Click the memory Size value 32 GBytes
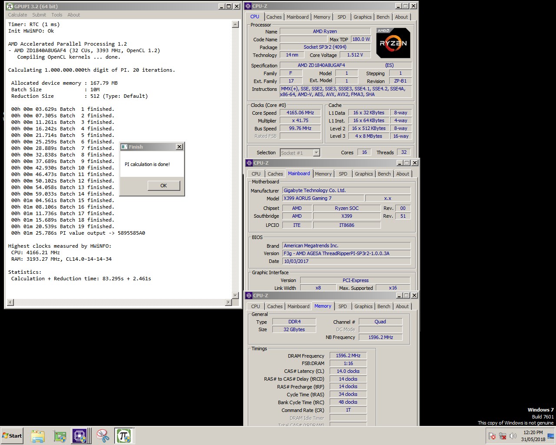 pyautogui.click(x=294, y=329)
